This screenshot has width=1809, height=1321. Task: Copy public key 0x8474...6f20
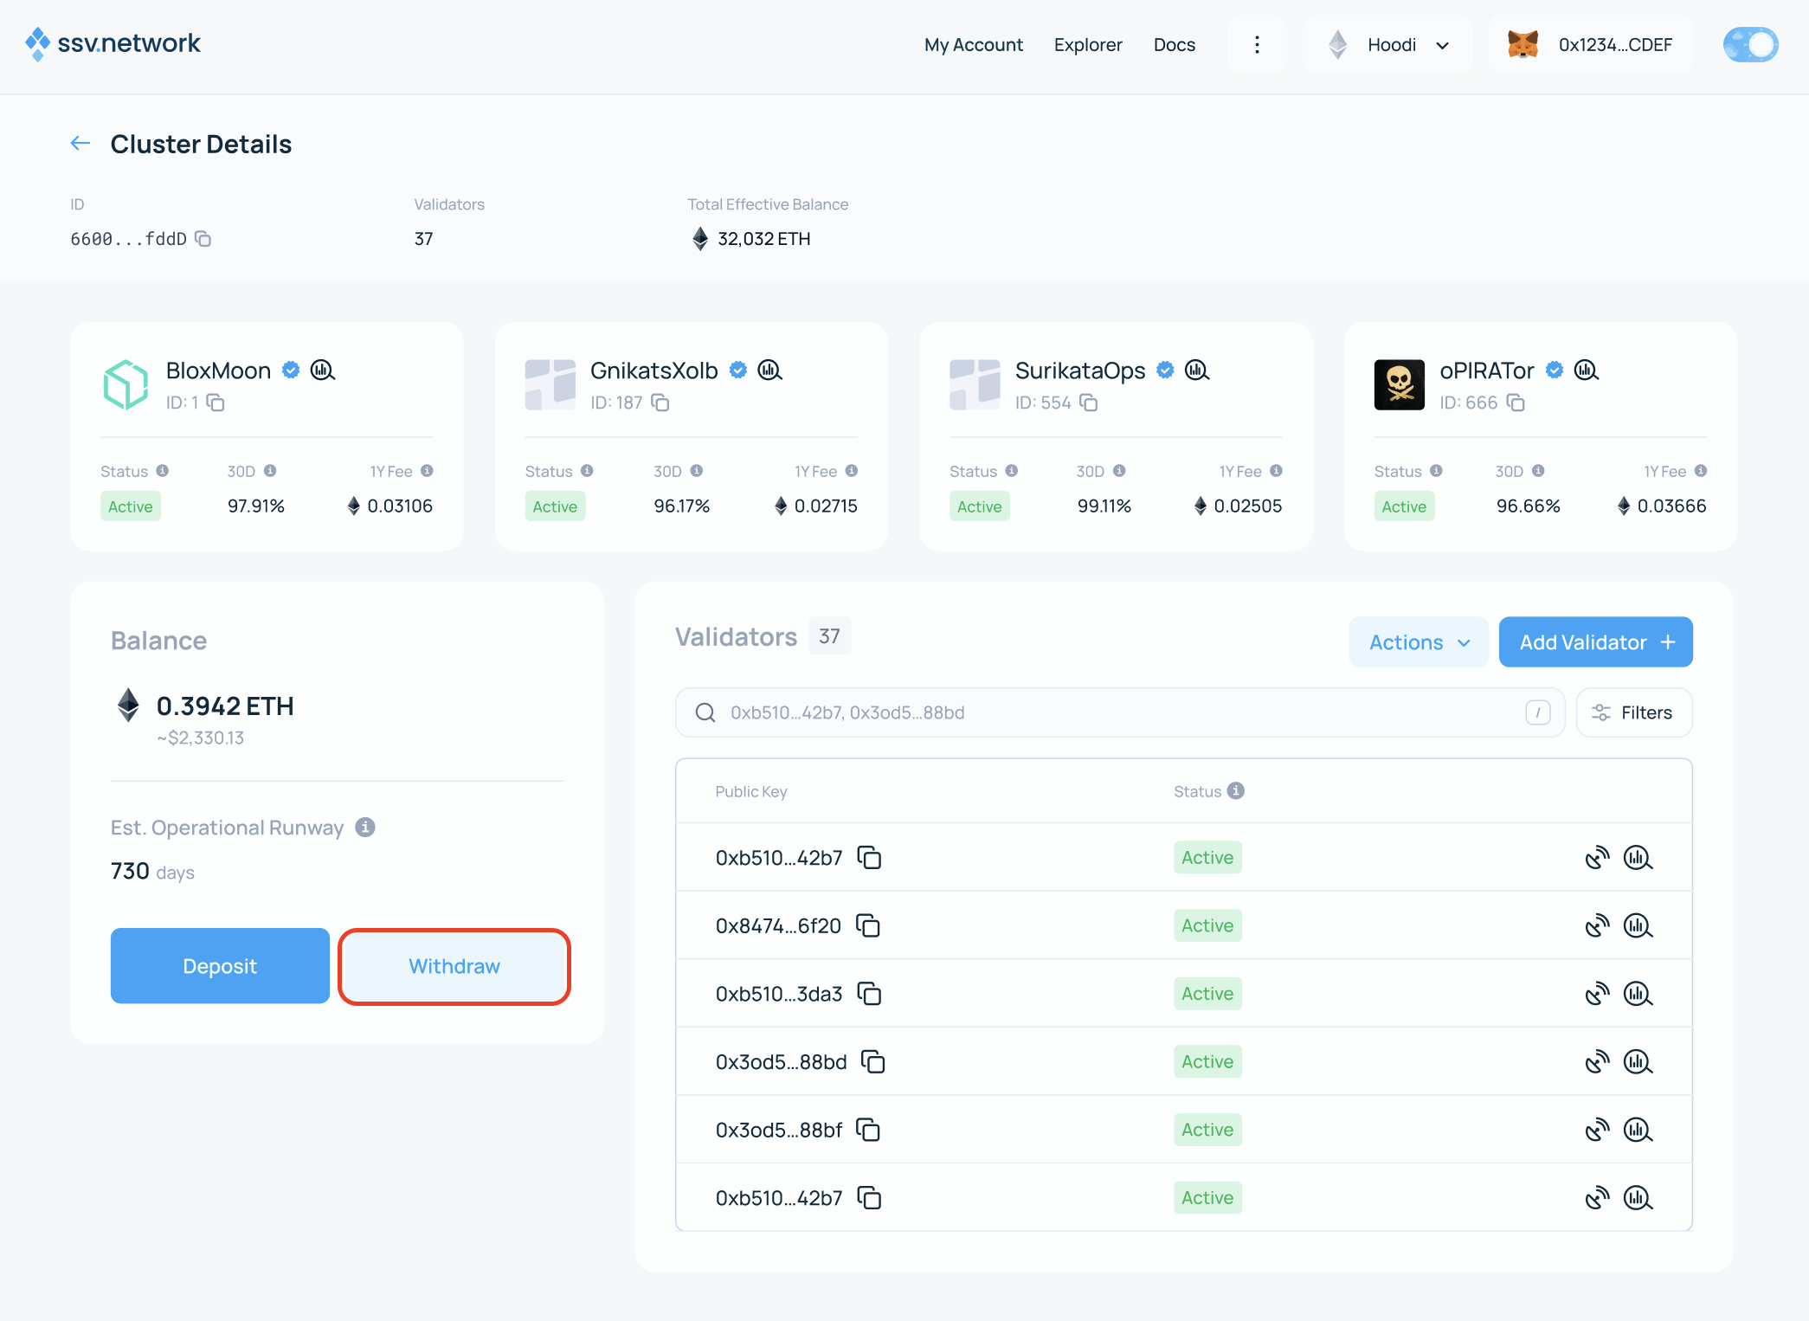pos(869,925)
